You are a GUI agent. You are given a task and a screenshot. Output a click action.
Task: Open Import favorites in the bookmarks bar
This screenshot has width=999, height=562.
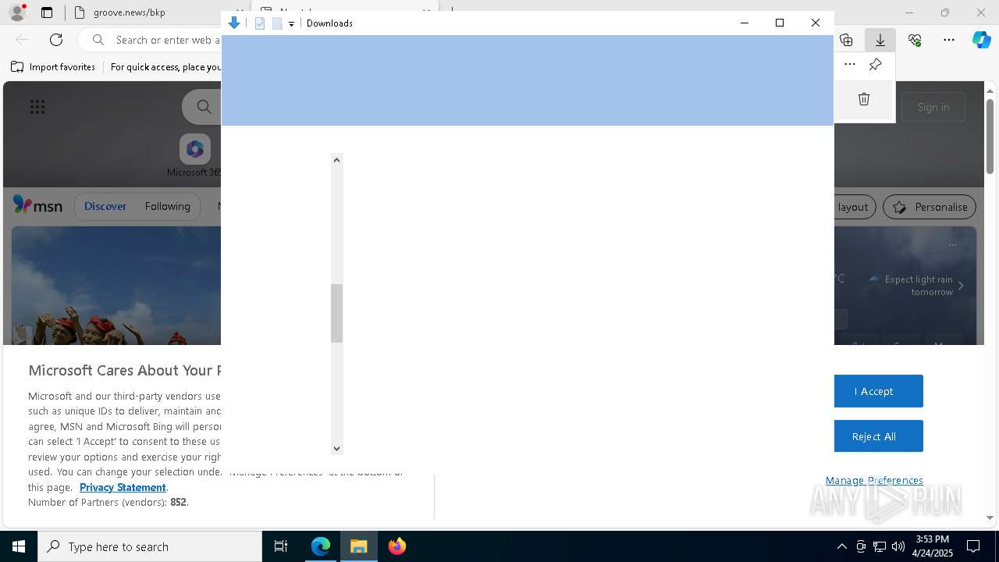pos(53,67)
